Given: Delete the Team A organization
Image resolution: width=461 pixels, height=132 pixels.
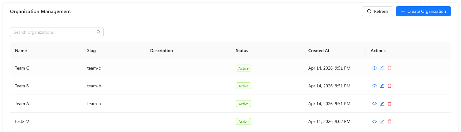Looking at the screenshot, I should [390, 104].
